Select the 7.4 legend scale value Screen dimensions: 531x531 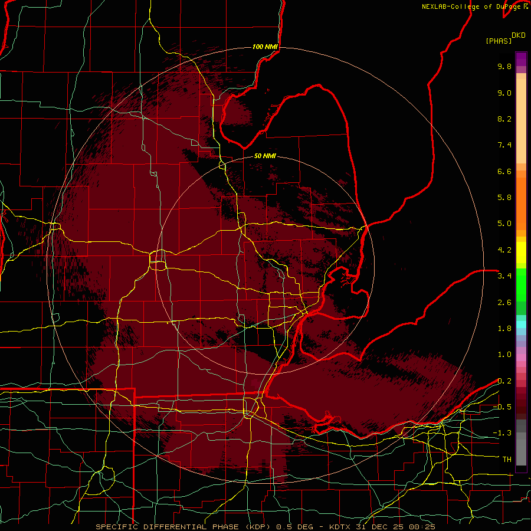(504, 145)
